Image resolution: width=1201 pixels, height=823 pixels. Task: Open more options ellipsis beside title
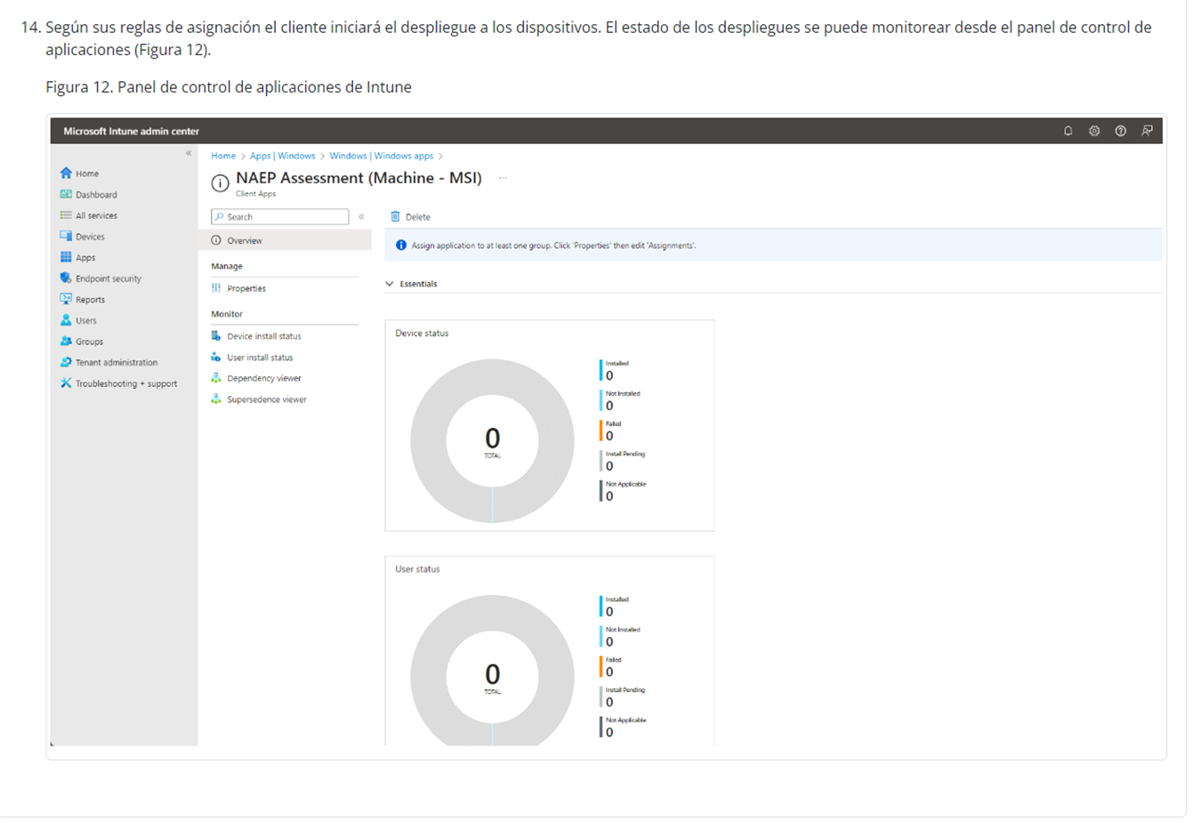503,178
